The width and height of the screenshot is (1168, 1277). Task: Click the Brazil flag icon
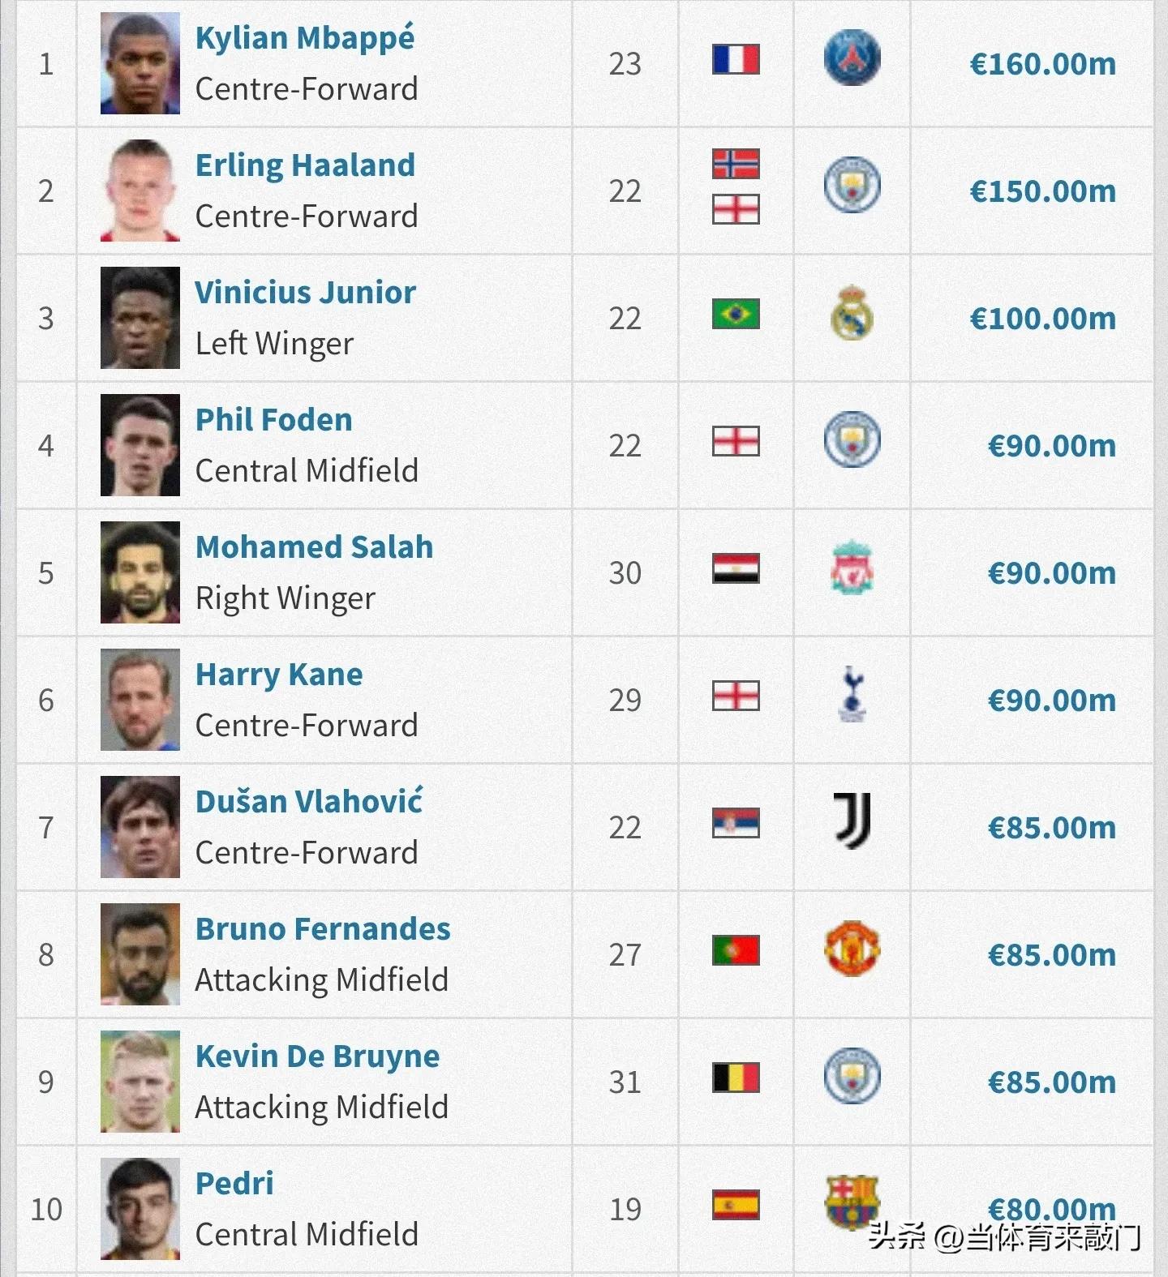click(736, 314)
